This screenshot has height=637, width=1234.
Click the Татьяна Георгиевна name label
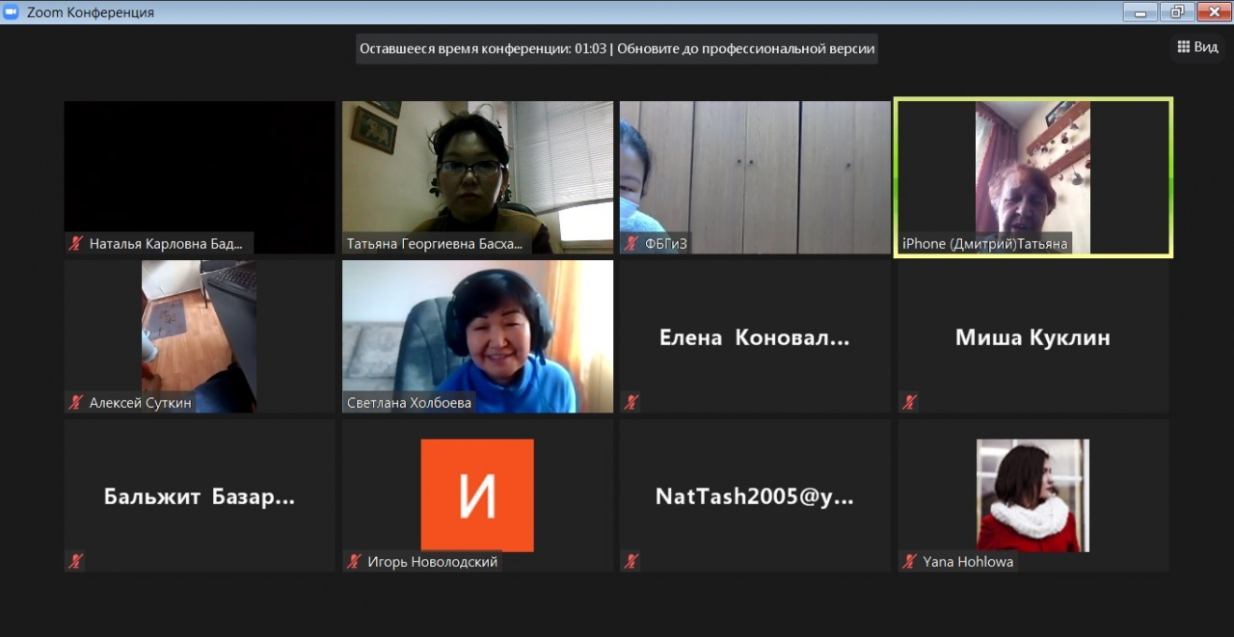tap(434, 244)
